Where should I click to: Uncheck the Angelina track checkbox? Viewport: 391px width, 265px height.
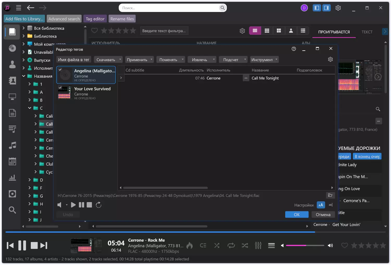pyautogui.click(x=60, y=70)
